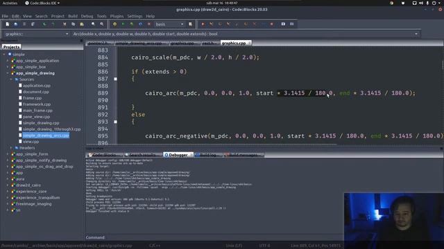Screen dimensions: 444x249
Task: Open the Build menu
Action: 73,16
